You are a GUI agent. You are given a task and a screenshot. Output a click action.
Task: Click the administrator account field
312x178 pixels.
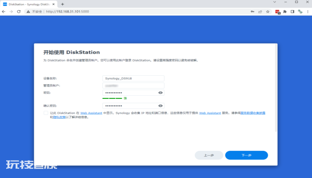coord(133,85)
